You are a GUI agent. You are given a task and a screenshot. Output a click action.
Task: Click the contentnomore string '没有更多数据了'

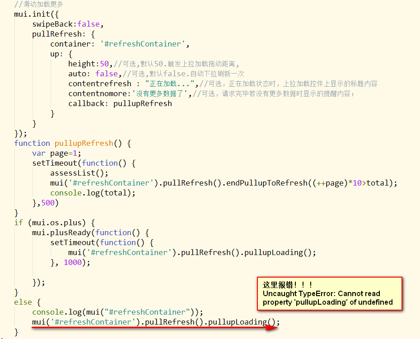point(162,93)
